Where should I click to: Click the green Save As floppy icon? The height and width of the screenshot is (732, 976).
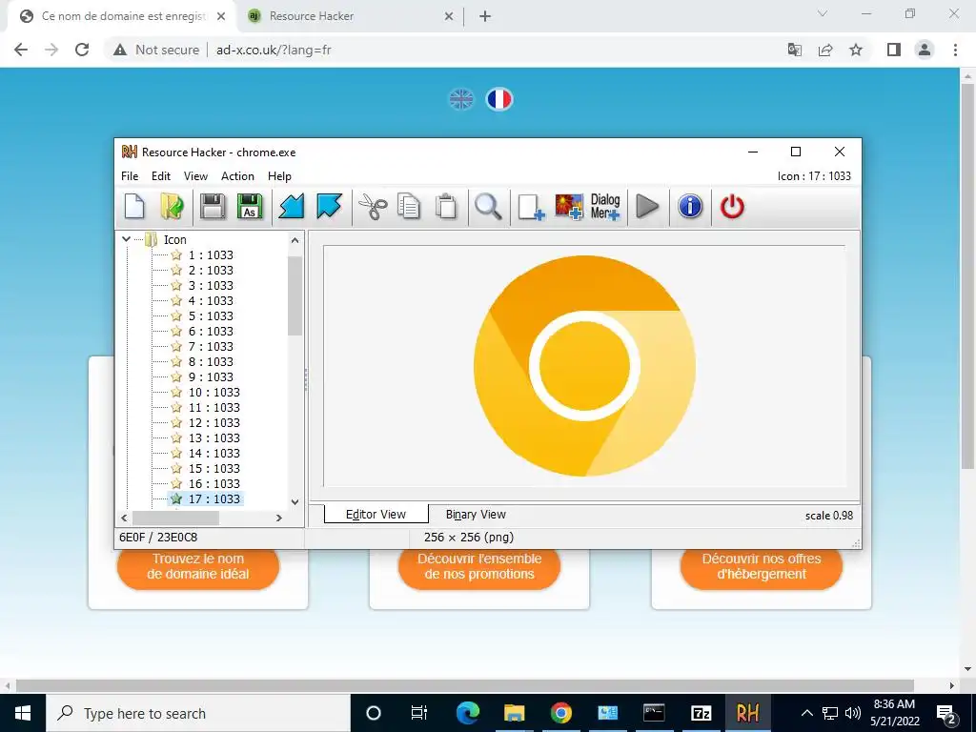point(250,207)
